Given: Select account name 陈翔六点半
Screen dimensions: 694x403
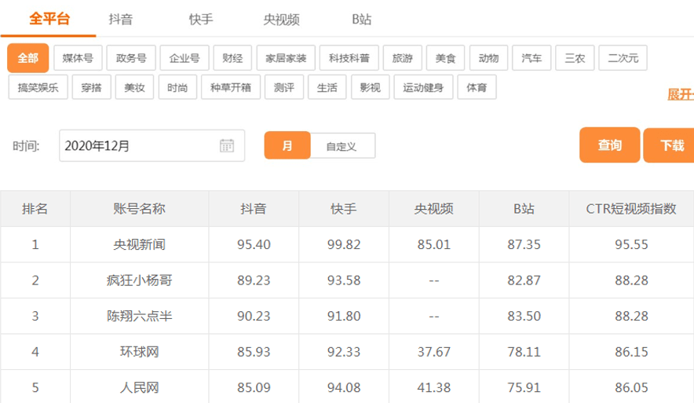Looking at the screenshot, I should pyautogui.click(x=140, y=316).
